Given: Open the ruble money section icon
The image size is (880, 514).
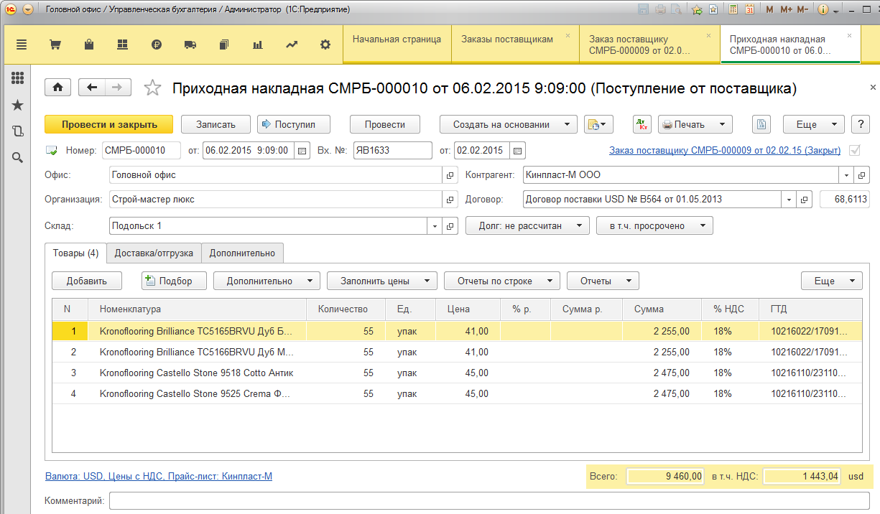Looking at the screenshot, I should 157,45.
